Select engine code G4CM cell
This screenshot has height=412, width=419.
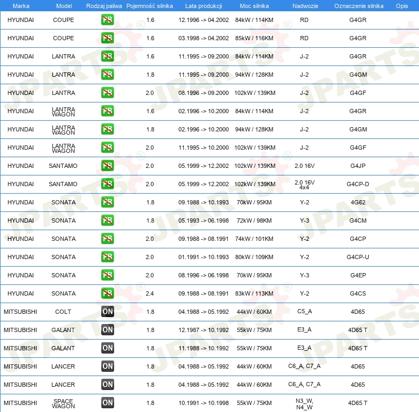358,220
